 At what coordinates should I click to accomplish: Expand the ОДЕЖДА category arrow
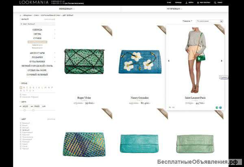pyautogui.click(x=54, y=30)
